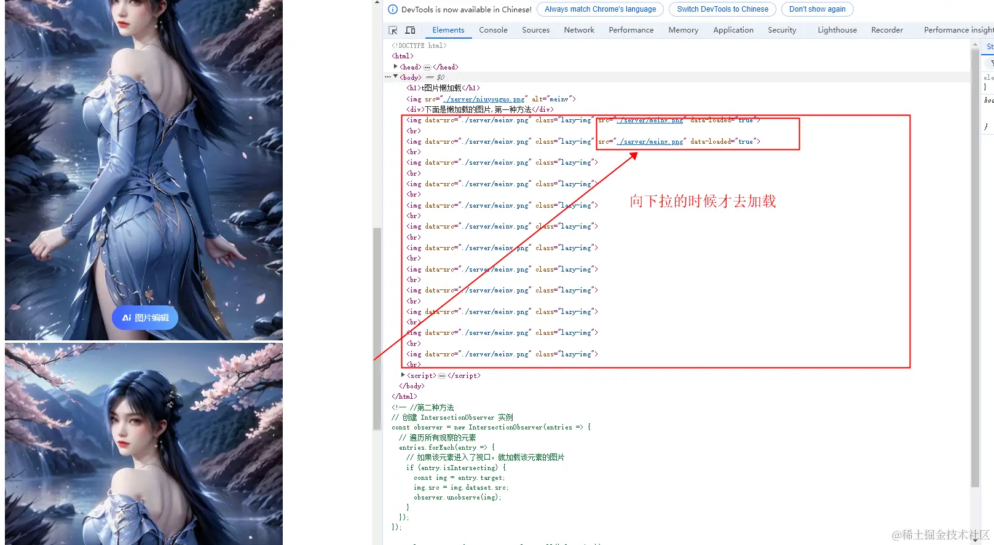Screen dimensions: 994x545
Task: Open the Sources tab
Action: coord(535,30)
